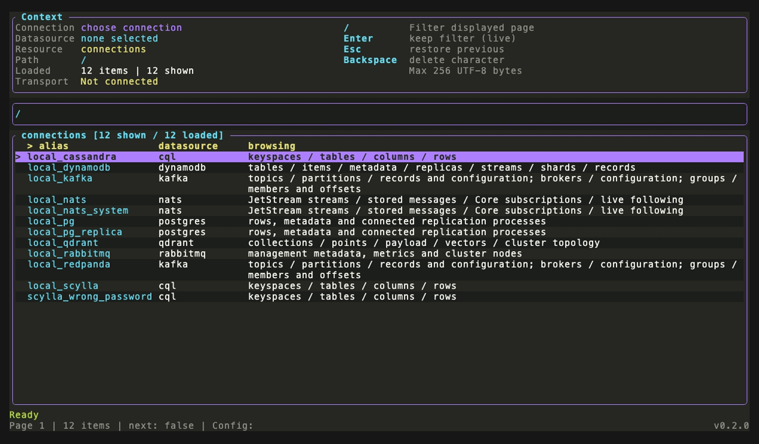Click the Enter key hint
Image resolution: width=759 pixels, height=444 pixels.
click(x=358, y=39)
